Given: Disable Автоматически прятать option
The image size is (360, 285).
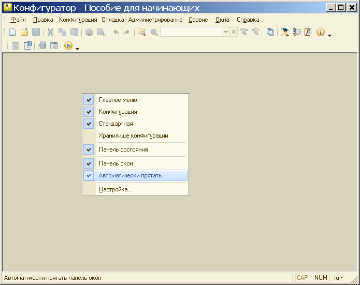Looking at the screenshot, I should [130, 175].
